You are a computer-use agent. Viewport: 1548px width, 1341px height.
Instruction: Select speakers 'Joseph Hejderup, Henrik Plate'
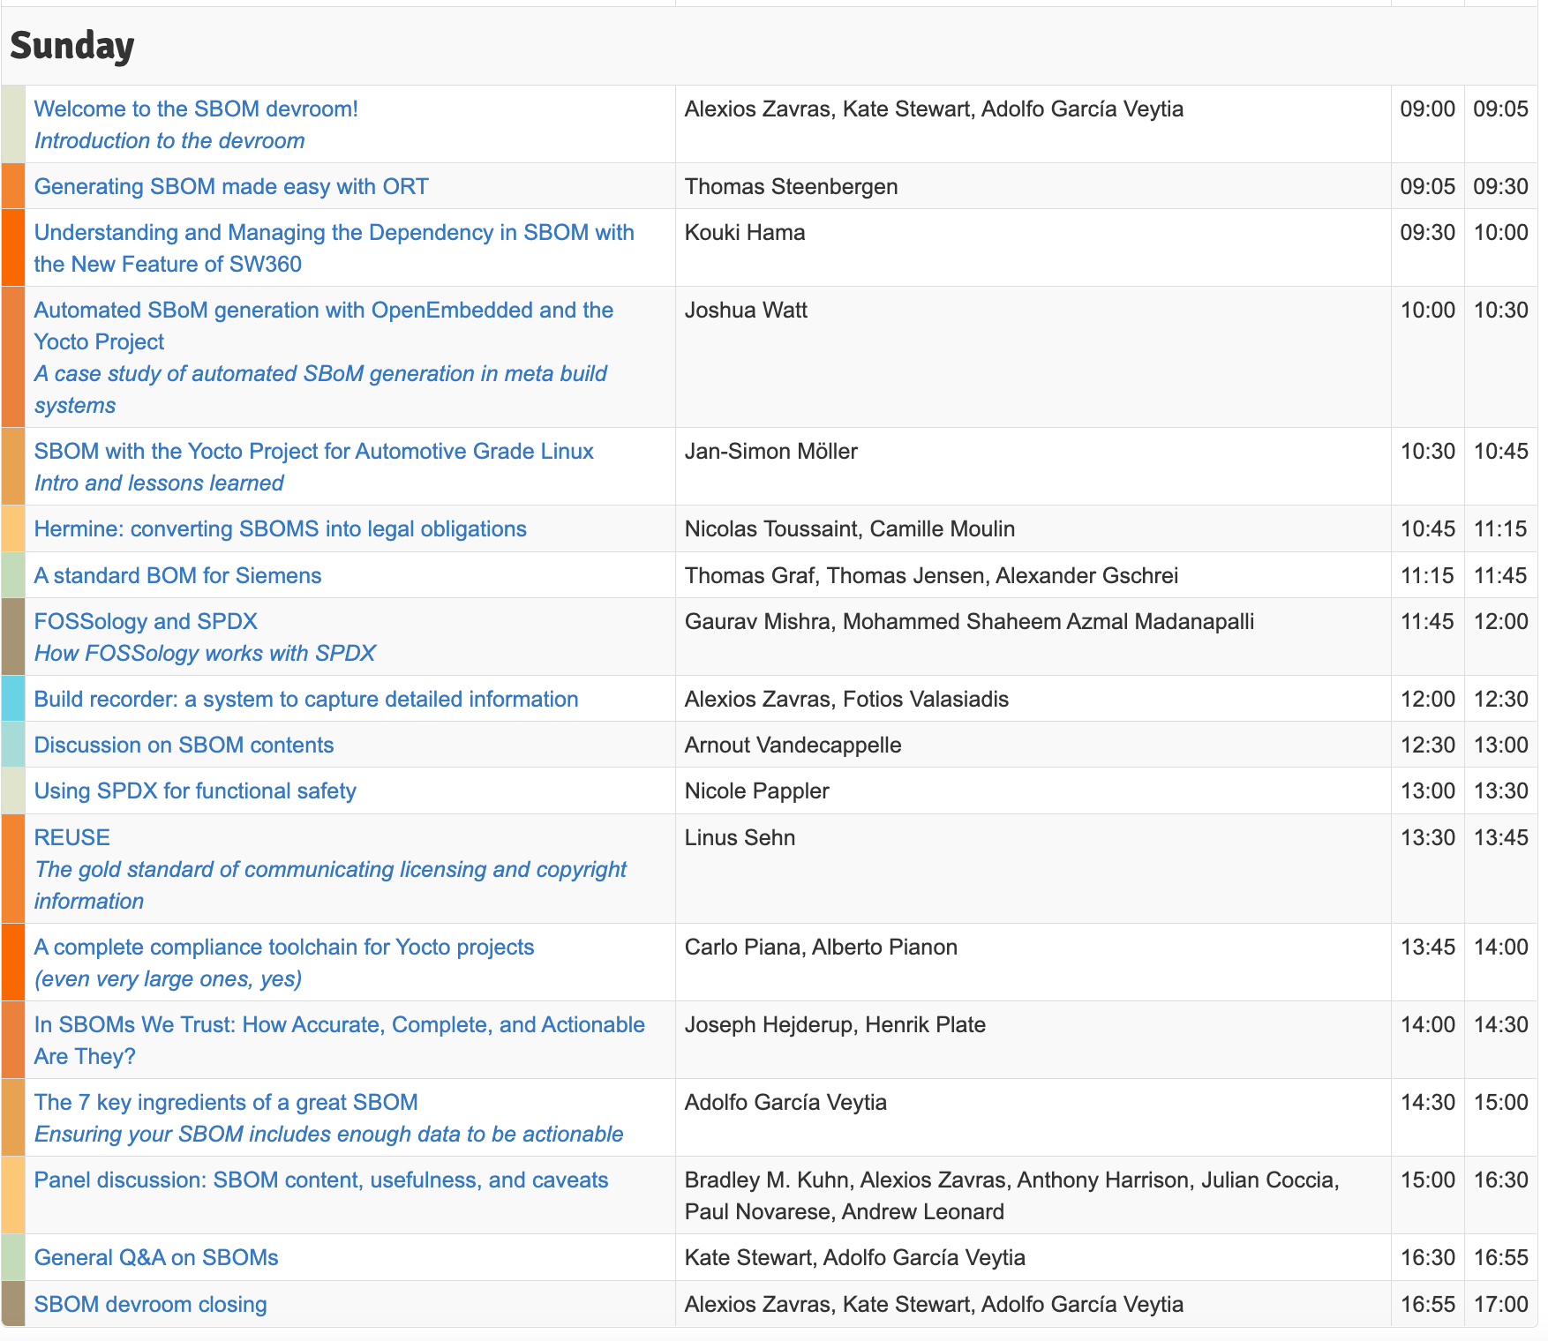click(x=835, y=1024)
